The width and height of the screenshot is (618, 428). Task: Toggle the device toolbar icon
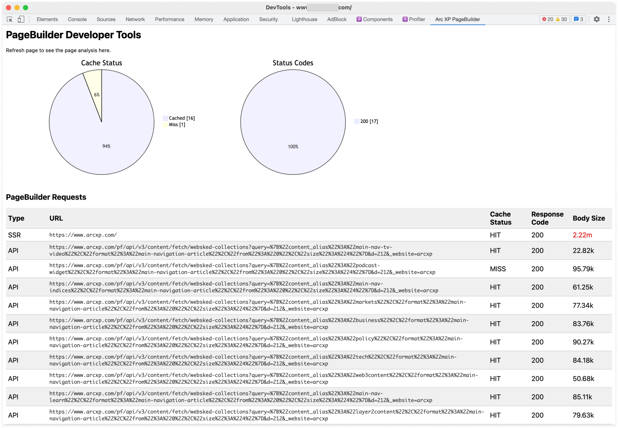(21, 19)
